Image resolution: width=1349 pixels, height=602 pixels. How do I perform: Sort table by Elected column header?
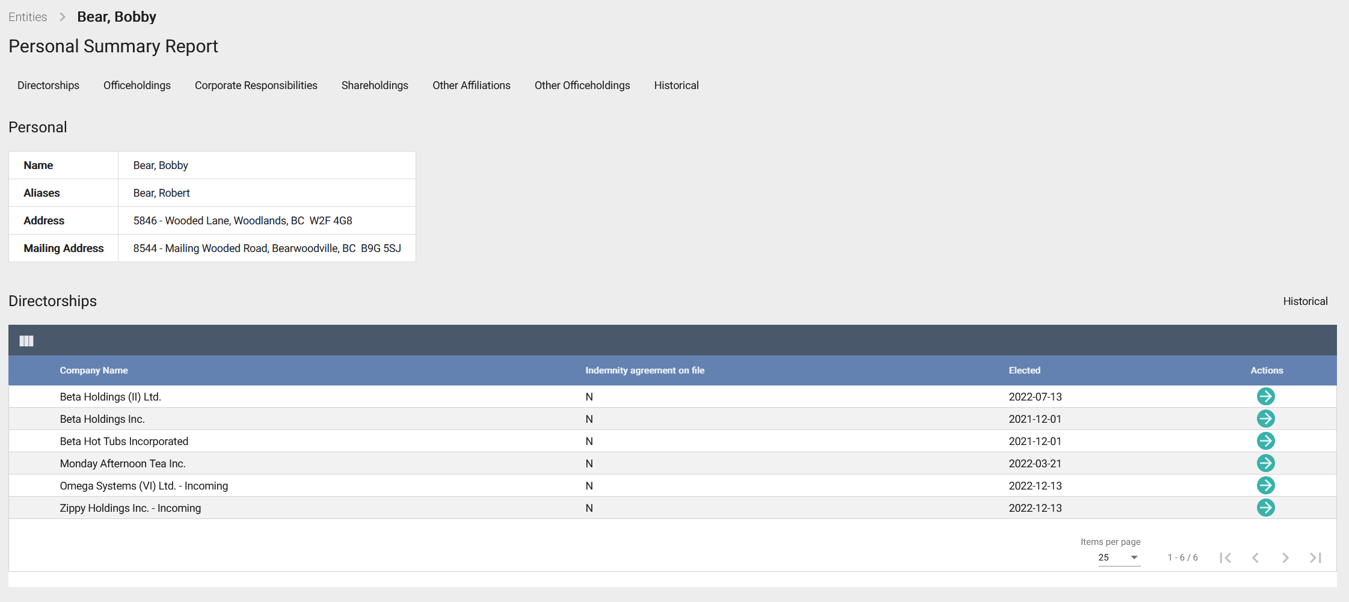click(x=1024, y=370)
